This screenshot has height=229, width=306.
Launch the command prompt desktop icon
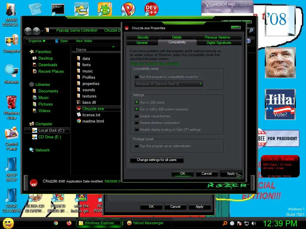(x=58, y=9)
